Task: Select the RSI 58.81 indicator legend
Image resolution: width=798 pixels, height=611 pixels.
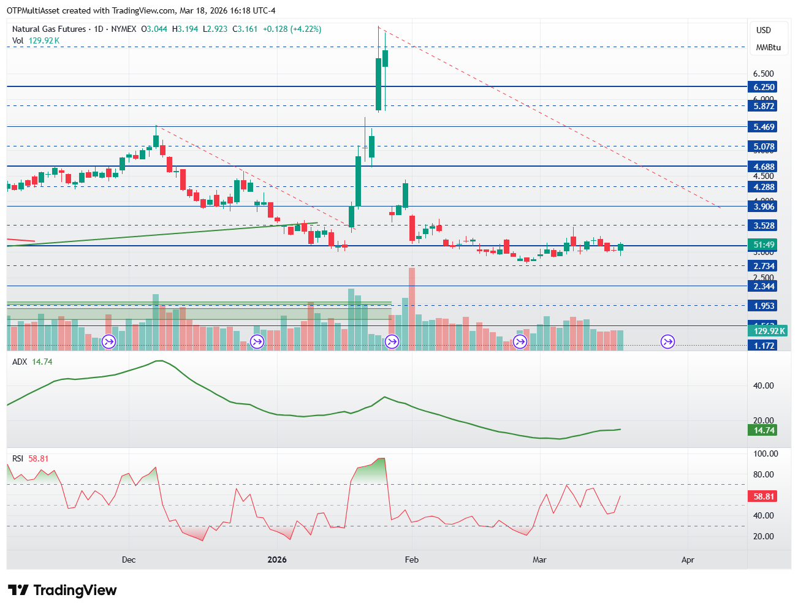Action: [31, 458]
